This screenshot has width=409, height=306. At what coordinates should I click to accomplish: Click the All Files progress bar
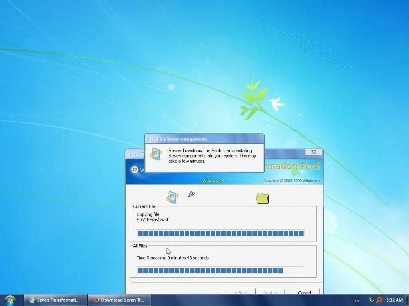click(221, 271)
